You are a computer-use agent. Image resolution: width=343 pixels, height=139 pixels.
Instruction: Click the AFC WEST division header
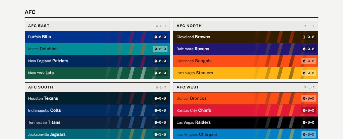(188, 87)
